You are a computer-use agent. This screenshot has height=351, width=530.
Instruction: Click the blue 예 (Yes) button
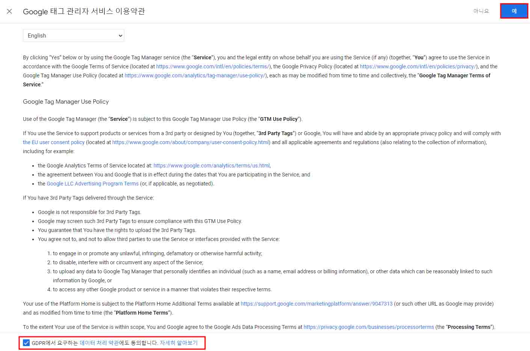pos(514,11)
